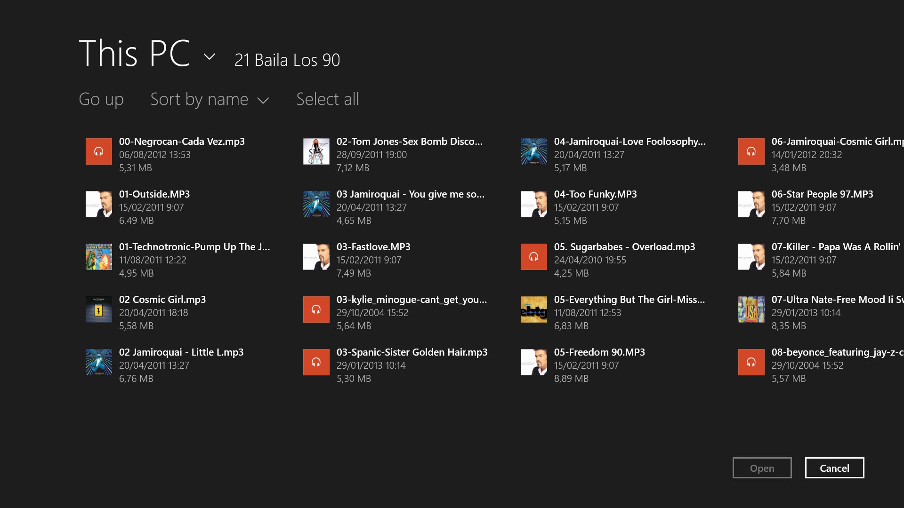Click the headphone icon for 00-Negrocan-Cada Vez.mp3
This screenshot has height=508, width=904.
click(x=98, y=151)
